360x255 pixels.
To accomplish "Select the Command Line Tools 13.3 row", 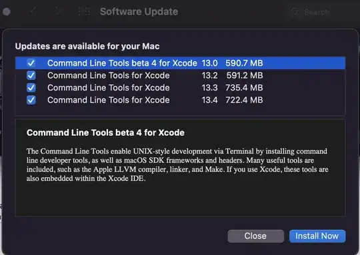I will (180, 88).
